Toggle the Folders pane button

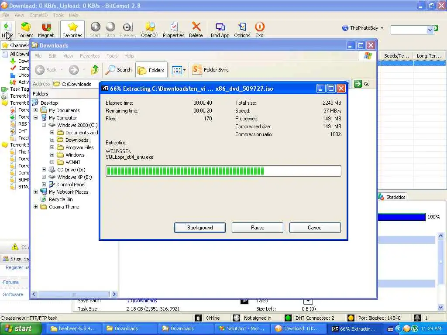[x=151, y=70]
